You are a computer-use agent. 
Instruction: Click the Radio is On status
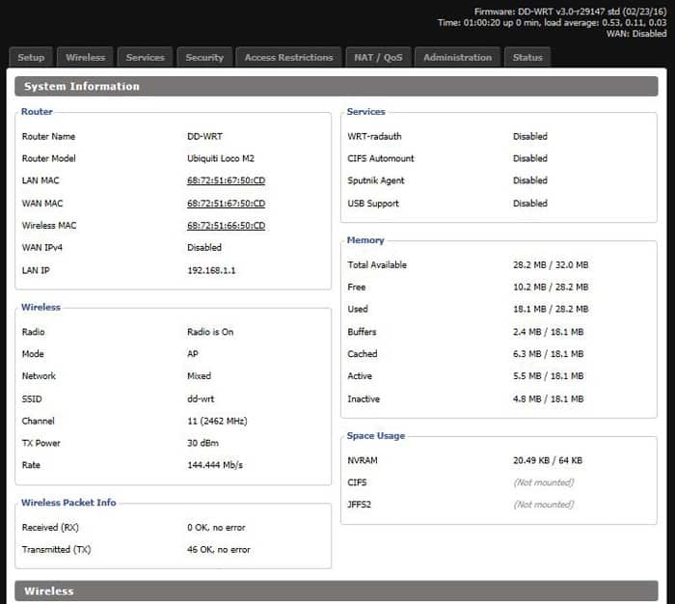[210, 332]
